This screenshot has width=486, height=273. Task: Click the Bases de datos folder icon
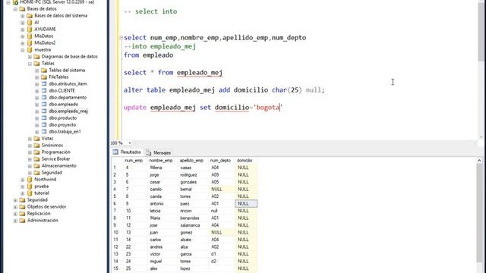coord(22,9)
